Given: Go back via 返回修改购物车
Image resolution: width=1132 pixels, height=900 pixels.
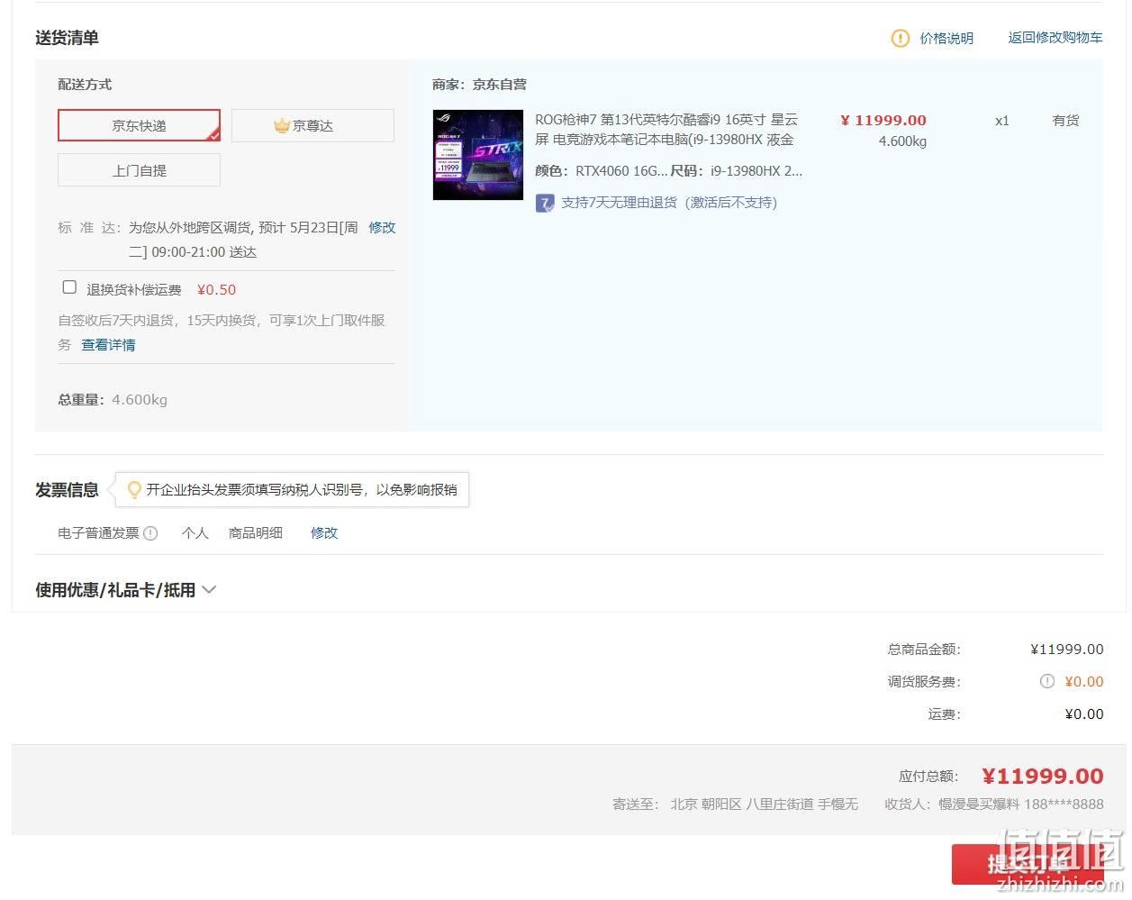Looking at the screenshot, I should [1055, 38].
